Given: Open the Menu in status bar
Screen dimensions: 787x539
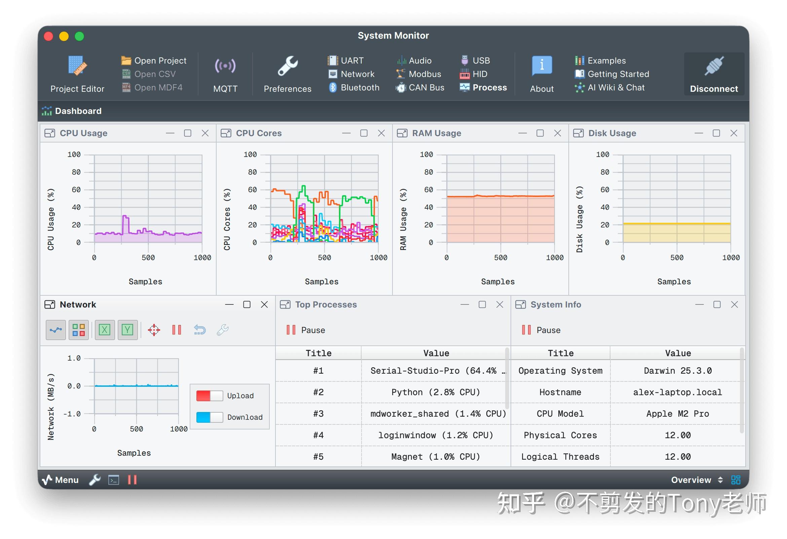Looking at the screenshot, I should pyautogui.click(x=60, y=480).
